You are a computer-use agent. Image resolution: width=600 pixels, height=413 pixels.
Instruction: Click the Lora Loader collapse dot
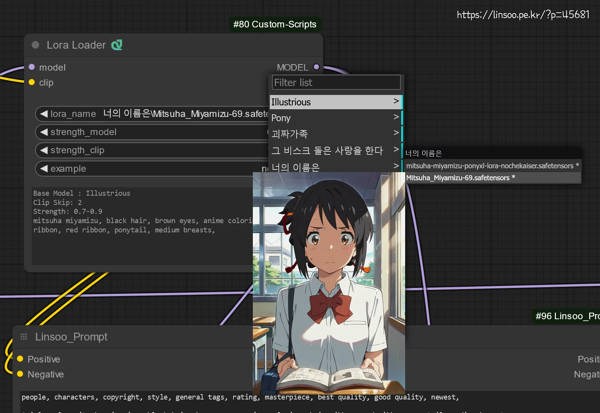pyautogui.click(x=35, y=45)
